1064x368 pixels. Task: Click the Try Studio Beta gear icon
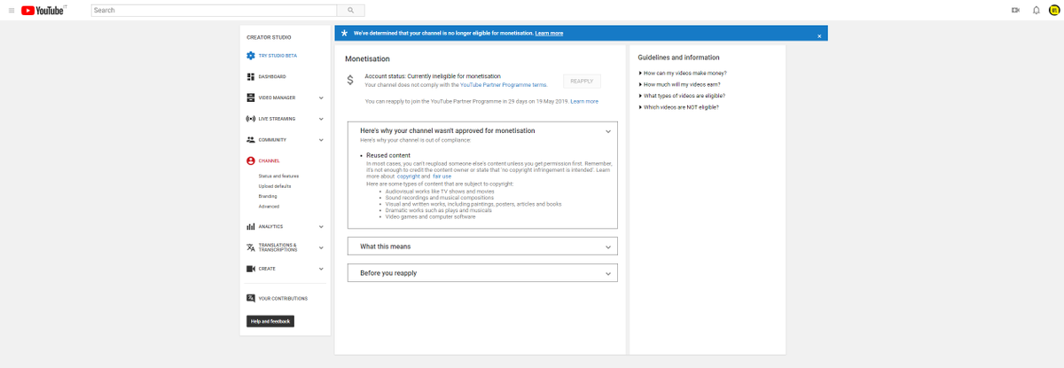pos(251,56)
